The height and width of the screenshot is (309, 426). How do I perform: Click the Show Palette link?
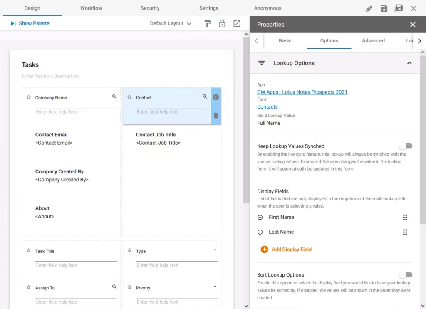point(34,23)
